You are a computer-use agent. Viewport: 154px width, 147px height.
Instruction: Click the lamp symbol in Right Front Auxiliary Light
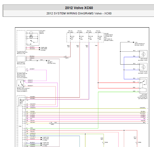144,67
